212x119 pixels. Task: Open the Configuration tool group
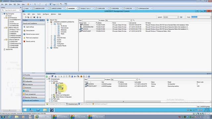point(33,81)
